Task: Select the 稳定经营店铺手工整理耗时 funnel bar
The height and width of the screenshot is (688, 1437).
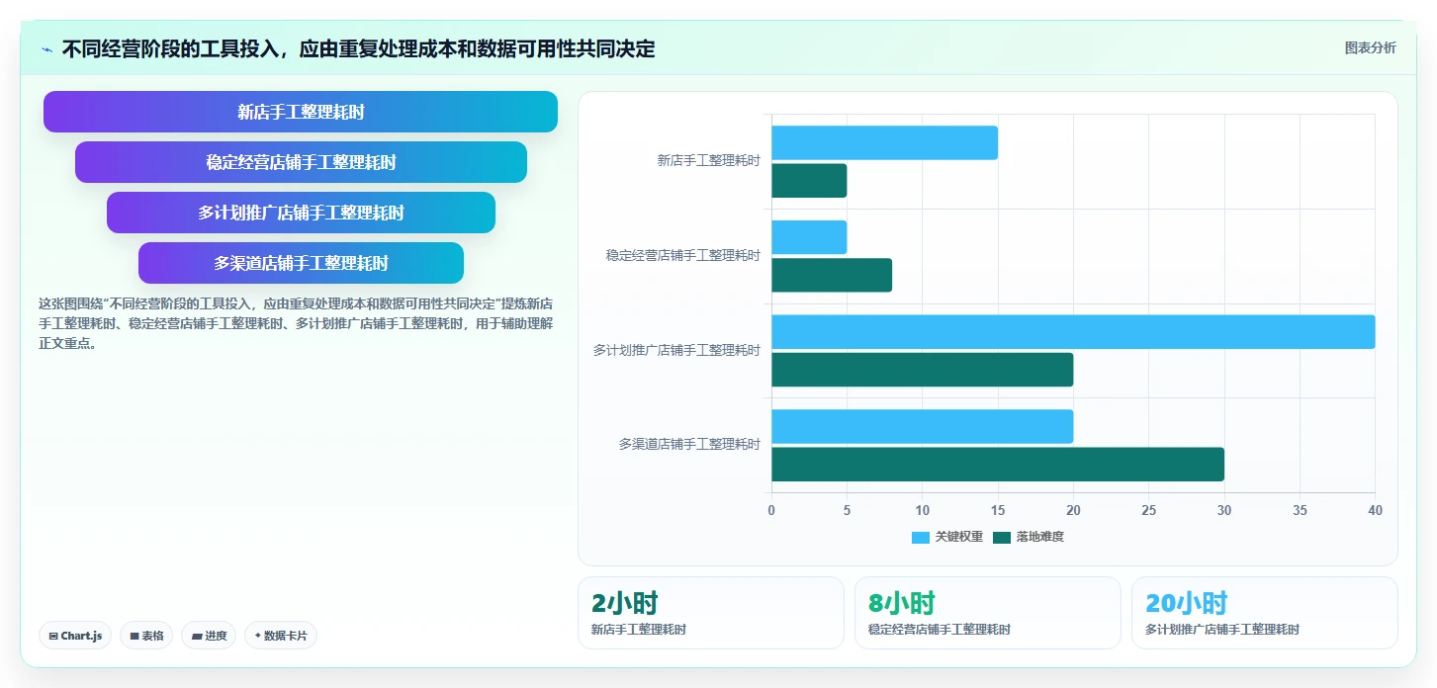Action: click(301, 162)
